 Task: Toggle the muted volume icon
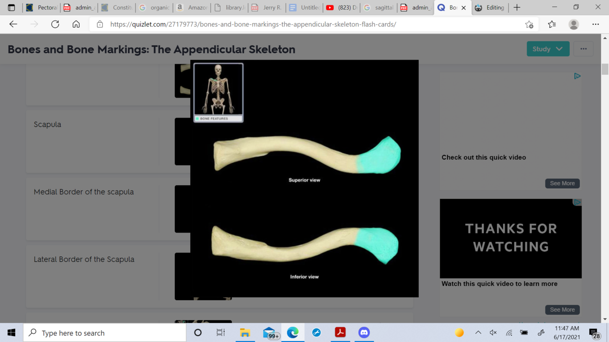point(493,333)
